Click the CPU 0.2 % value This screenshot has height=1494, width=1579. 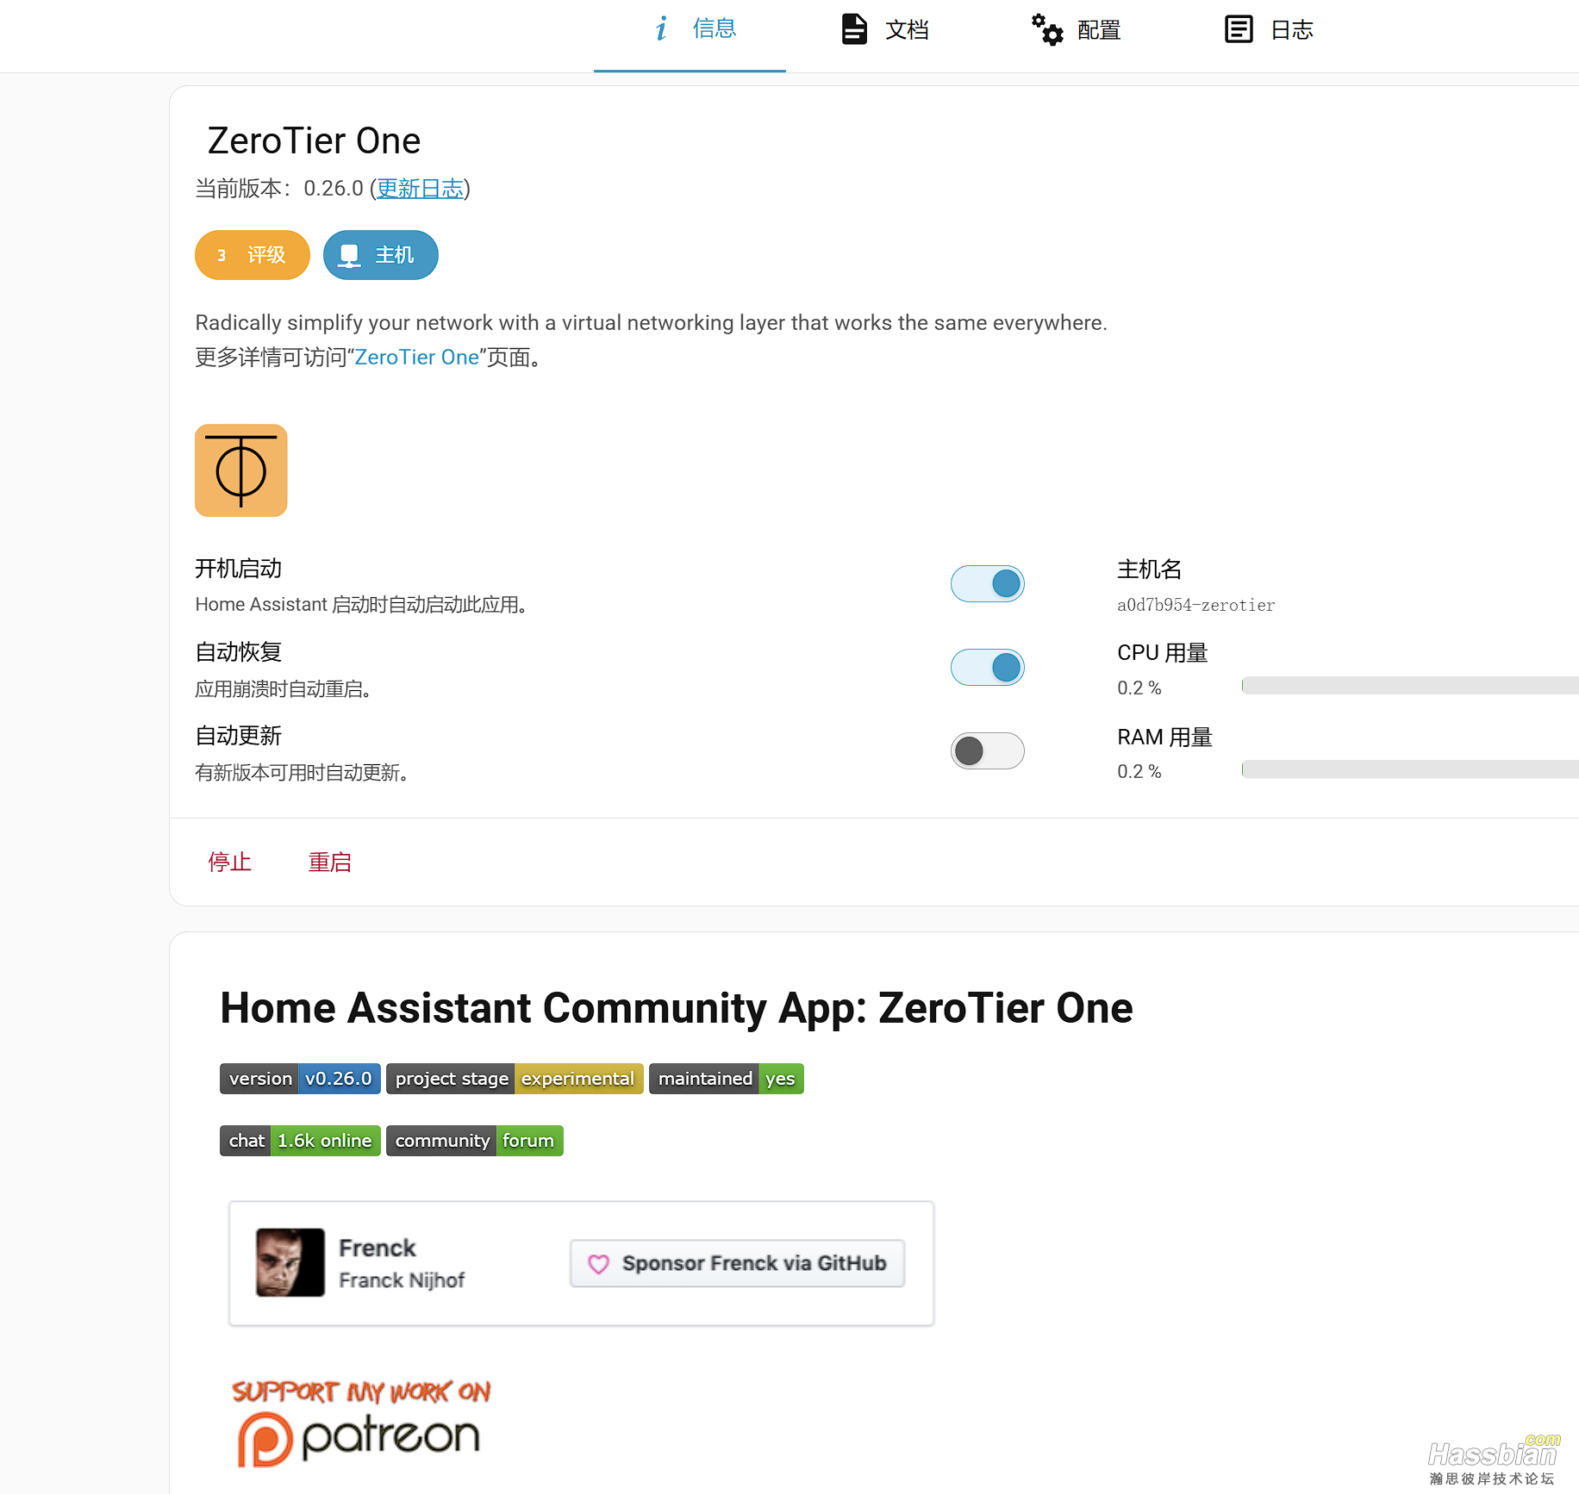pos(1139,688)
